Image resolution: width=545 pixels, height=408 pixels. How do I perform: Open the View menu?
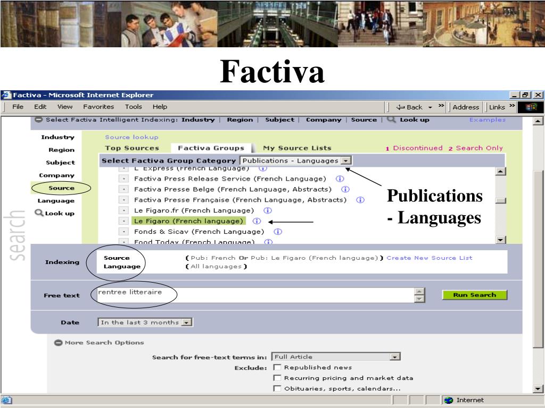click(65, 107)
